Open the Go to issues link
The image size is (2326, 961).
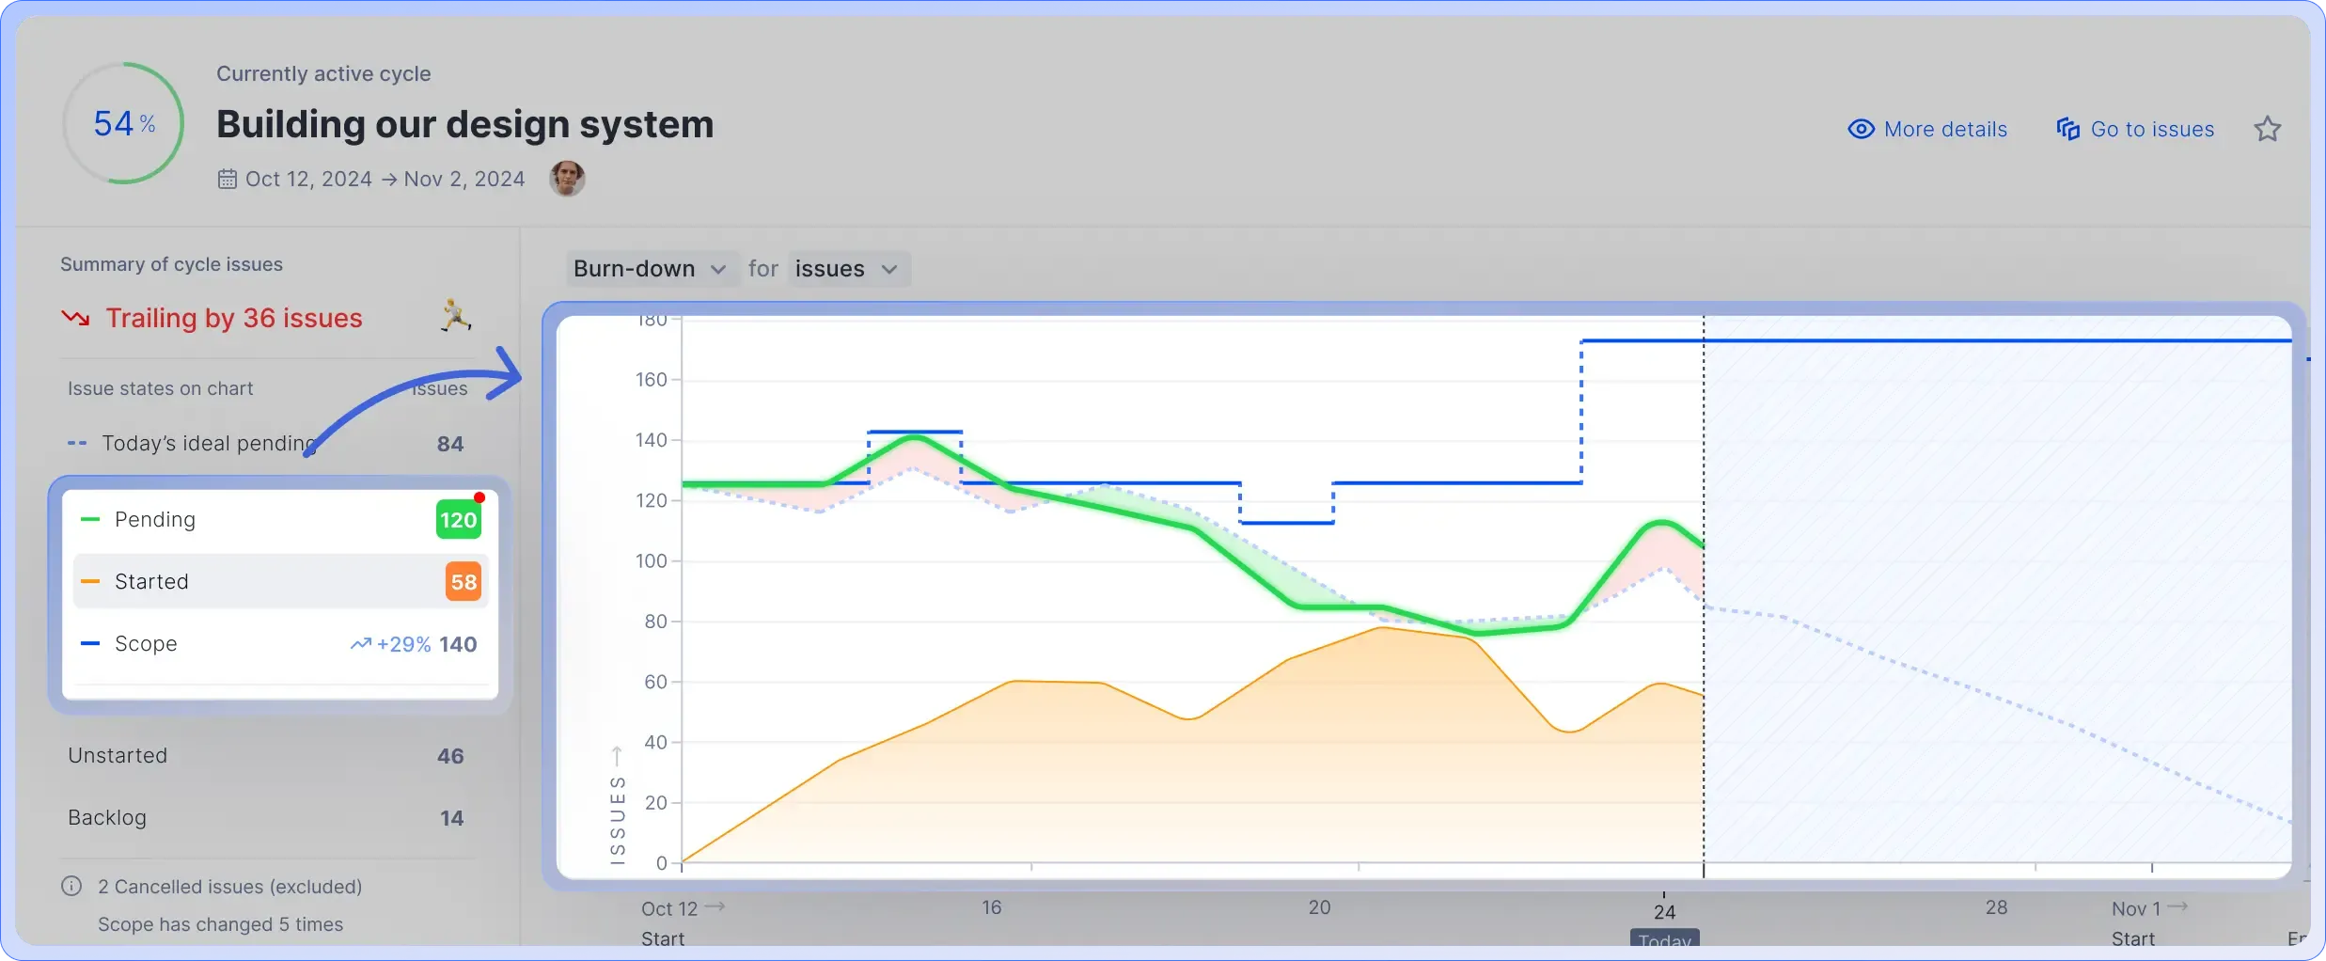[2151, 129]
